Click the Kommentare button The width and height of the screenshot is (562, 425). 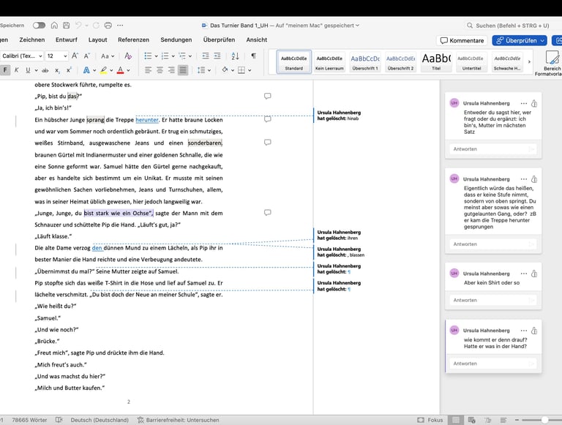pyautogui.click(x=462, y=40)
